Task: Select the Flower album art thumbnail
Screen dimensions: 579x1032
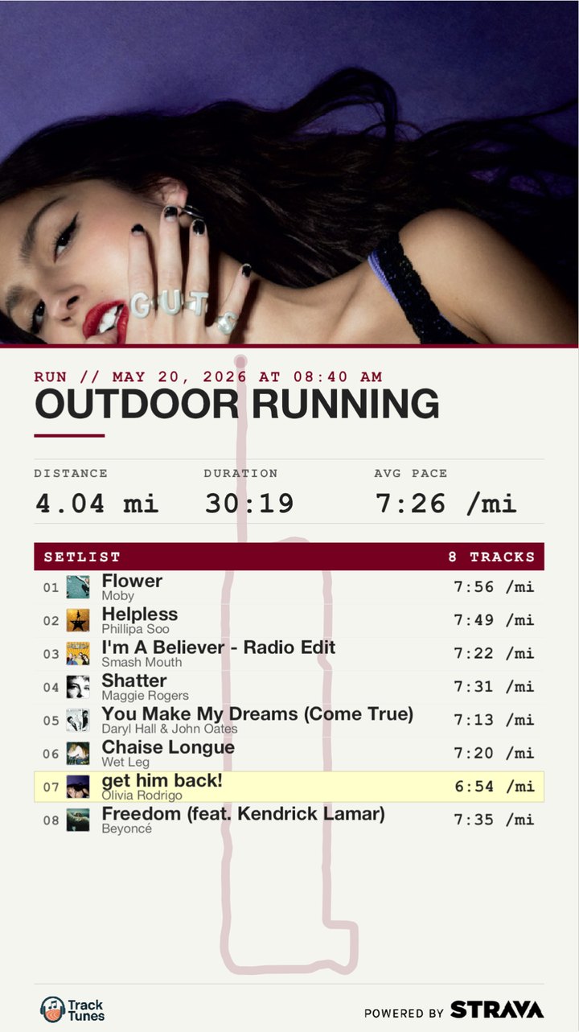Action: tap(78, 587)
